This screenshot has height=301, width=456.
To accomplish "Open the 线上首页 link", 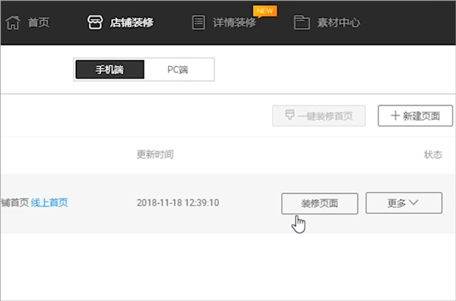I will [49, 202].
